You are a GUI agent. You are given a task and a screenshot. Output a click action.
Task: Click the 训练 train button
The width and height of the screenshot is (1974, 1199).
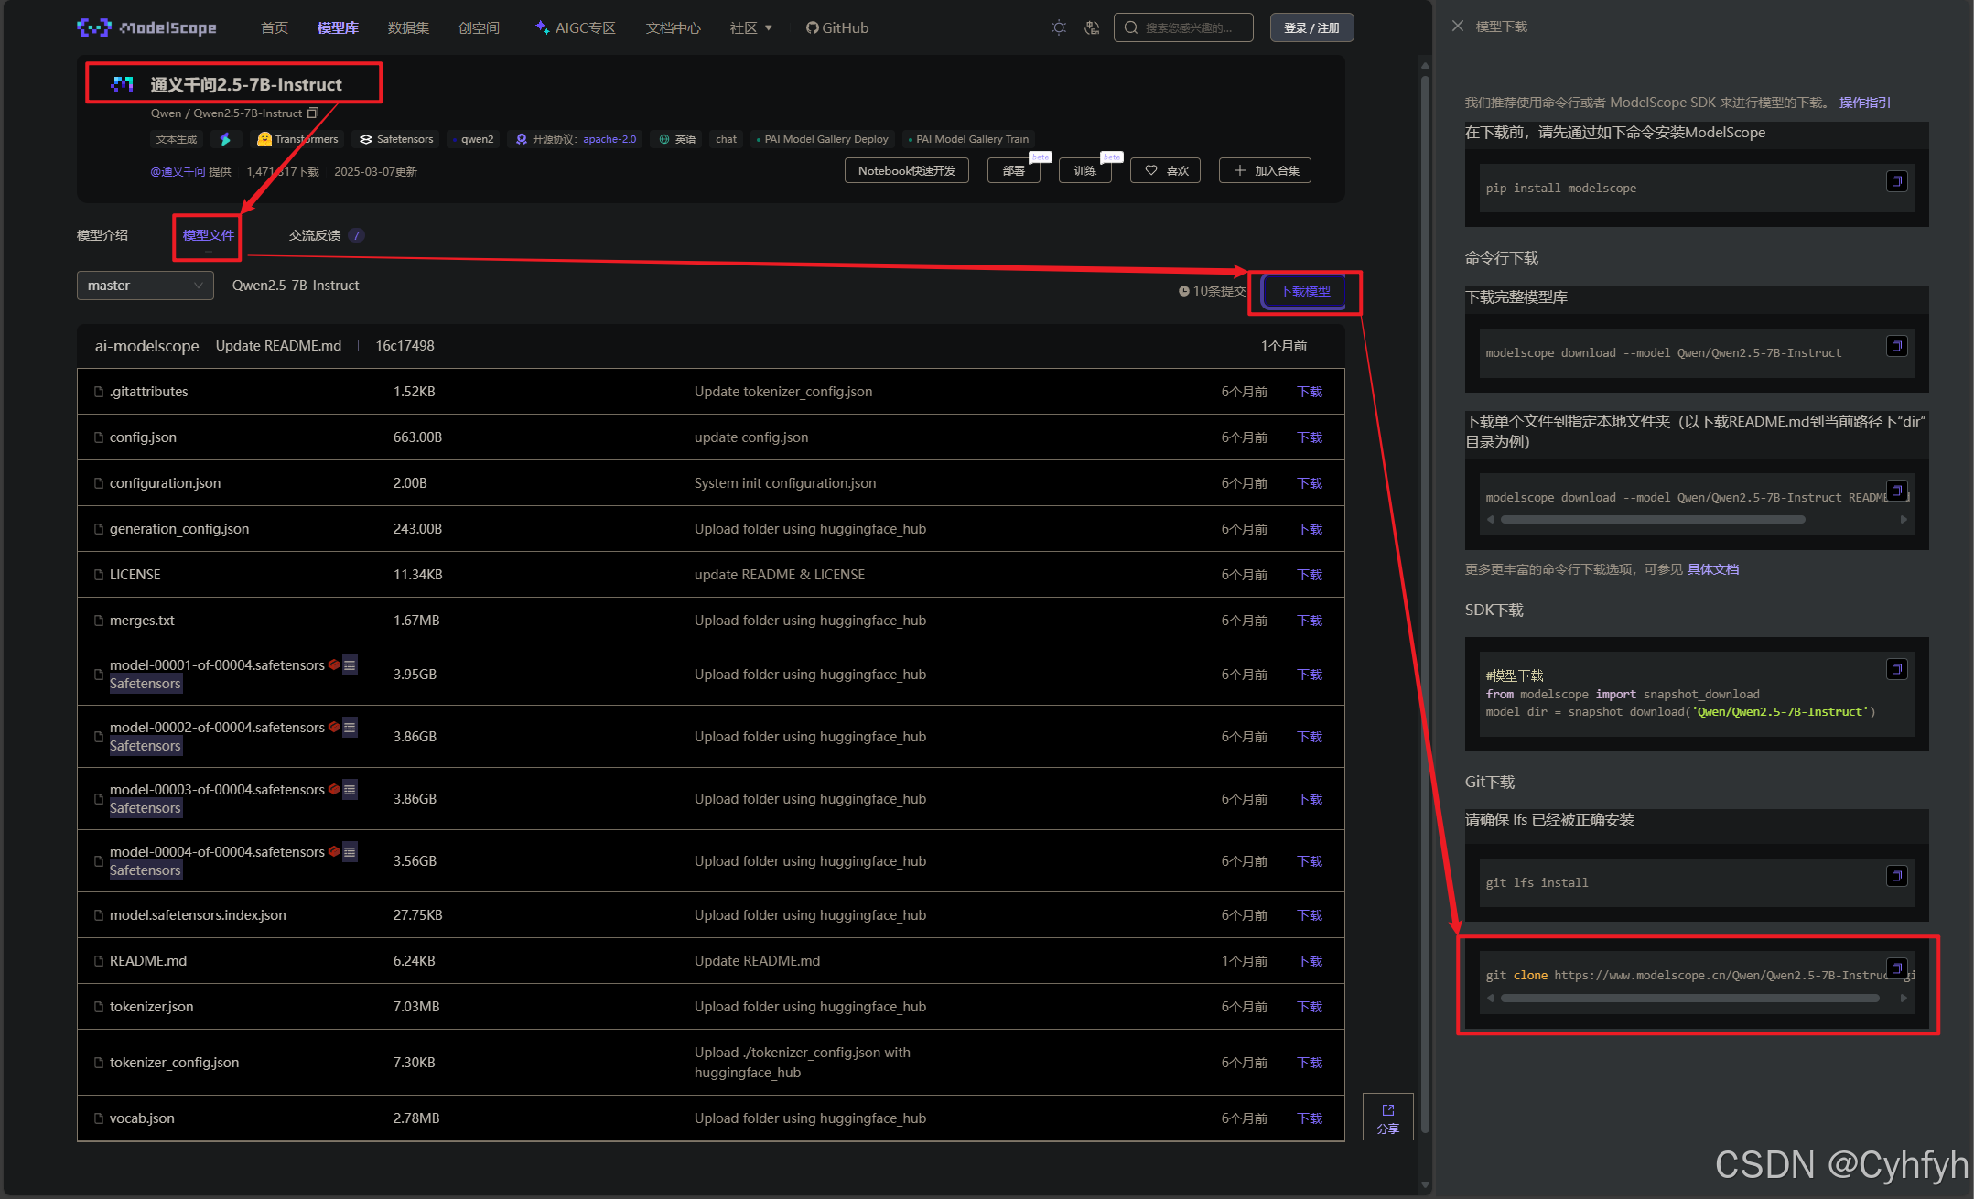coord(1085,170)
